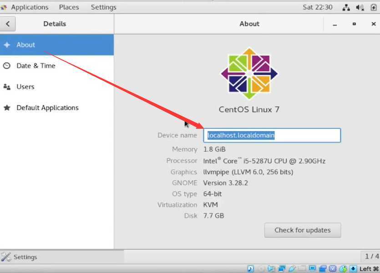Open the Applications menu
This screenshot has height=273, width=380.
pos(30,7)
